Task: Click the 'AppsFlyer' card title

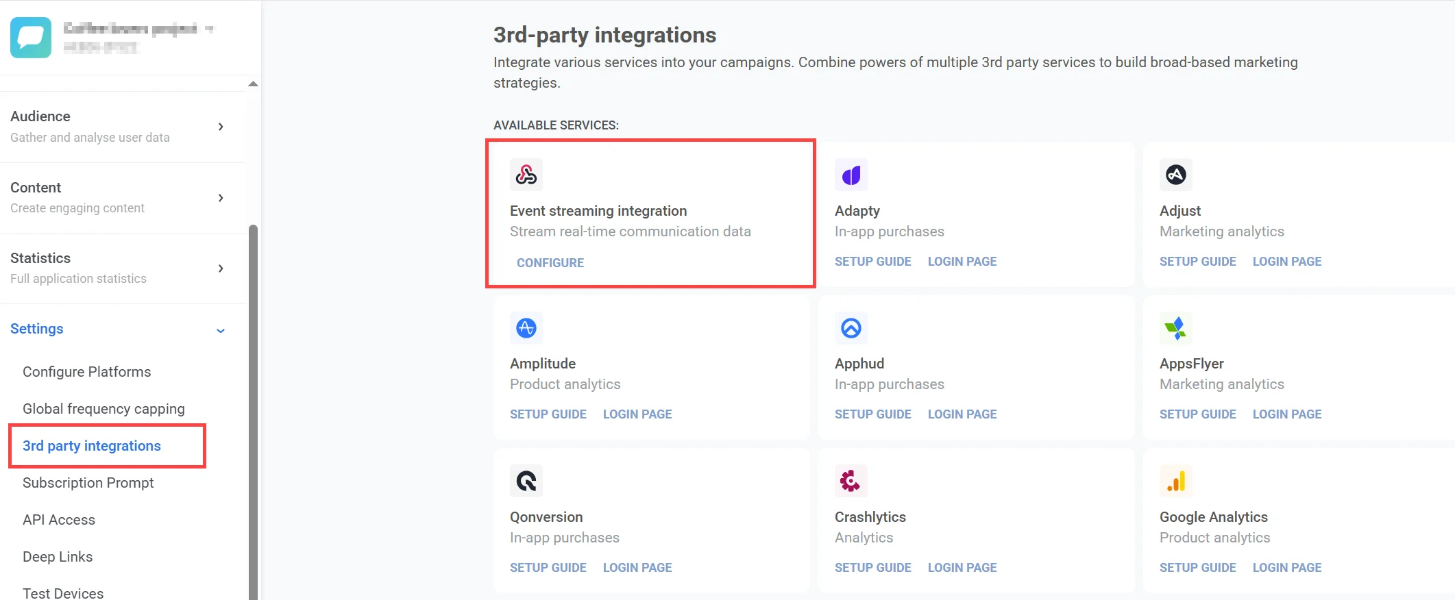Action: pyautogui.click(x=1192, y=364)
